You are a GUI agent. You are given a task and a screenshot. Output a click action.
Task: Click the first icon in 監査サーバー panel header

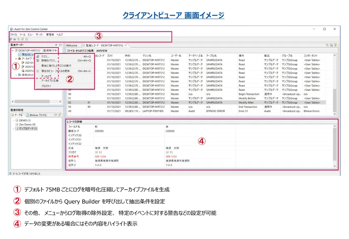tap(56, 45)
